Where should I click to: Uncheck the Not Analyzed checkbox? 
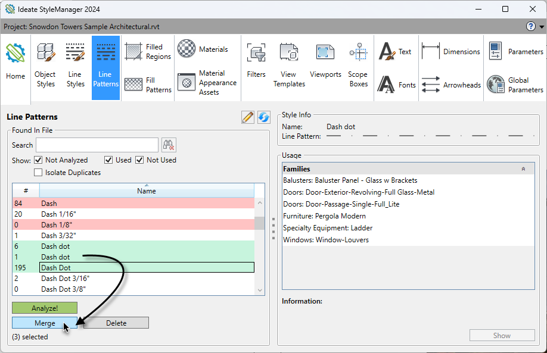coord(39,160)
